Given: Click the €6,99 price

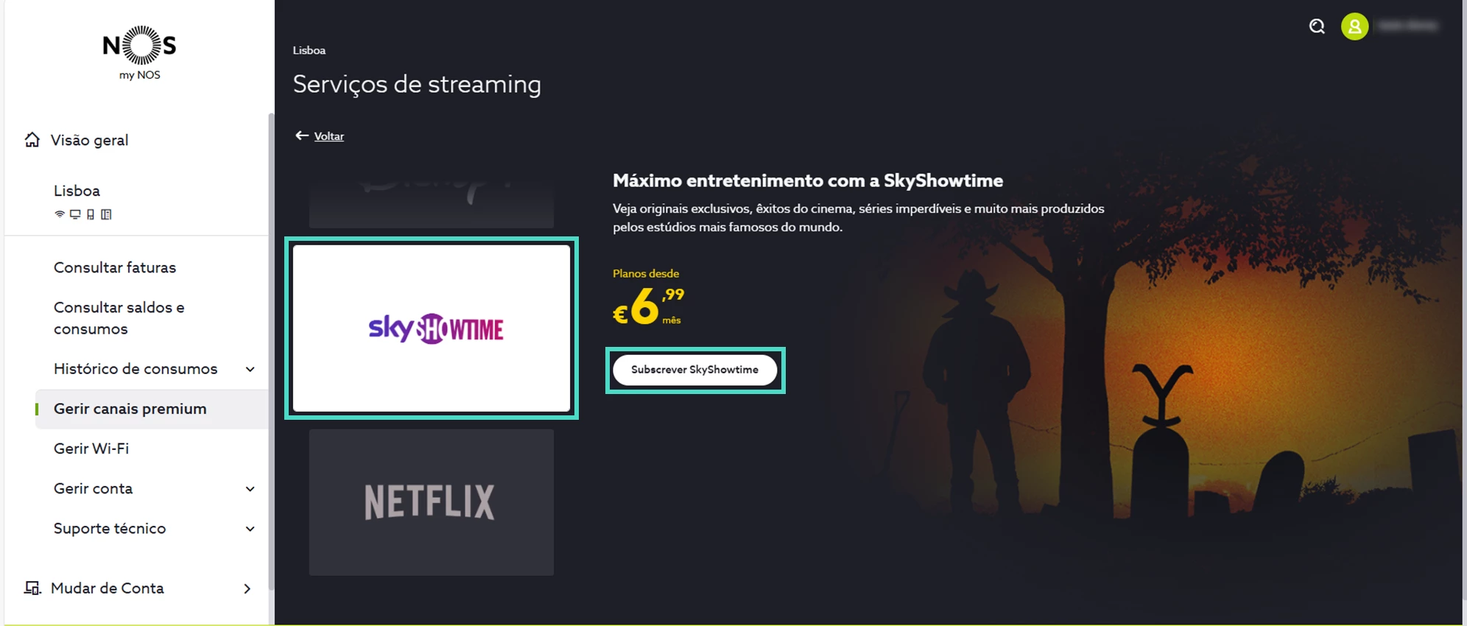Looking at the screenshot, I should tap(648, 306).
